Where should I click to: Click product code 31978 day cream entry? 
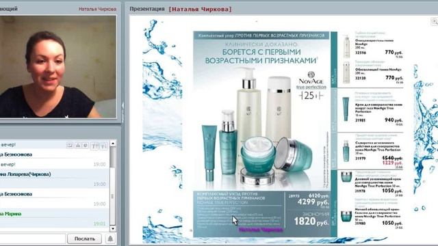[x=361, y=191]
